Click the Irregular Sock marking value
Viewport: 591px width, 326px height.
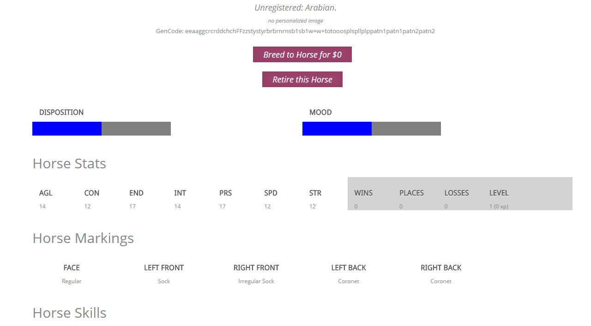coord(256,281)
